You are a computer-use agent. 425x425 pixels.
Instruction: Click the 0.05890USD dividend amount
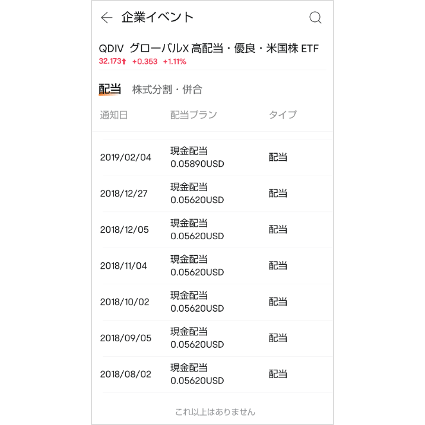tap(197, 164)
